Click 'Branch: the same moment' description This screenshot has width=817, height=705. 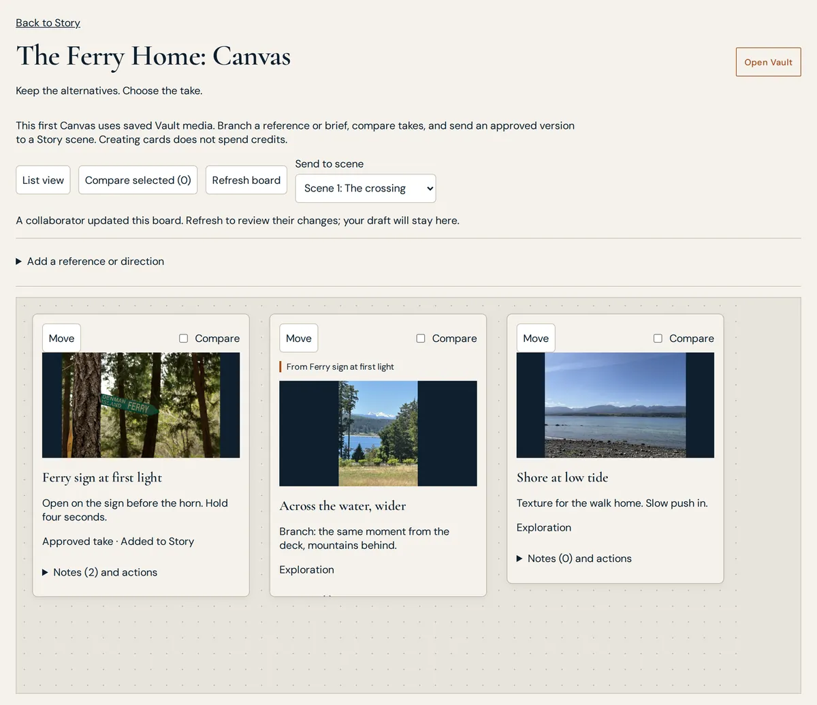pos(364,538)
